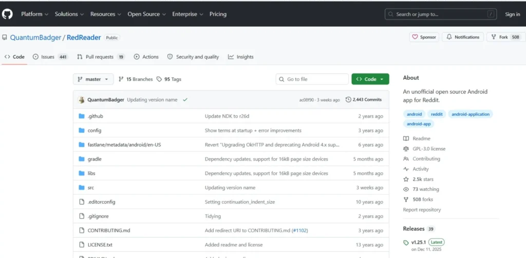Click the Report repository link
Screen dimensions: 526x258
click(x=422, y=210)
